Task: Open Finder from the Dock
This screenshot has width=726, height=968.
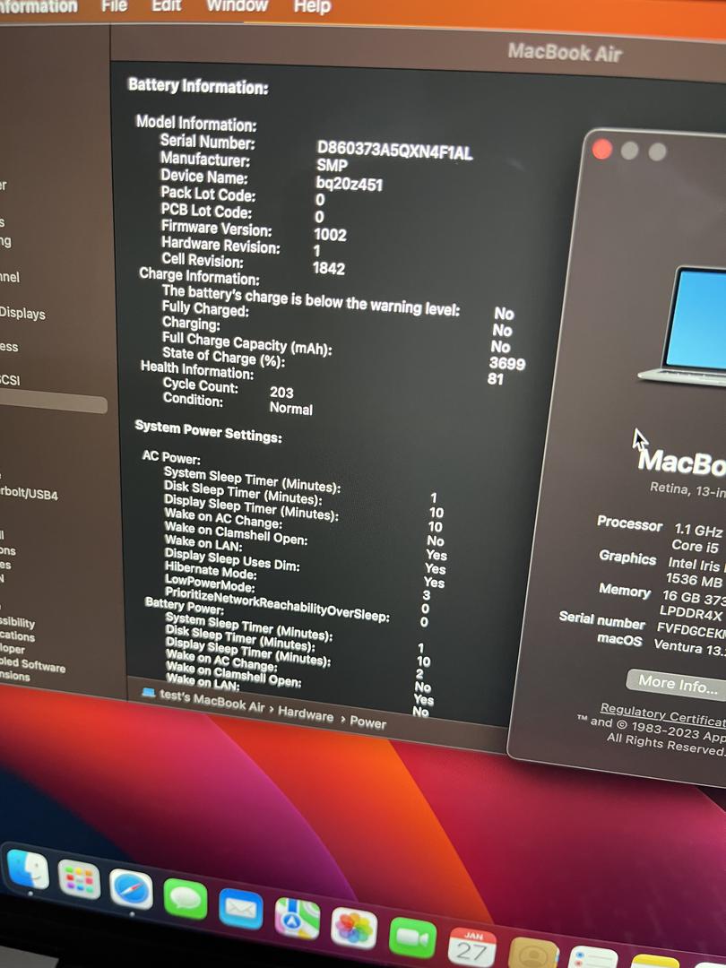Action: click(28, 869)
